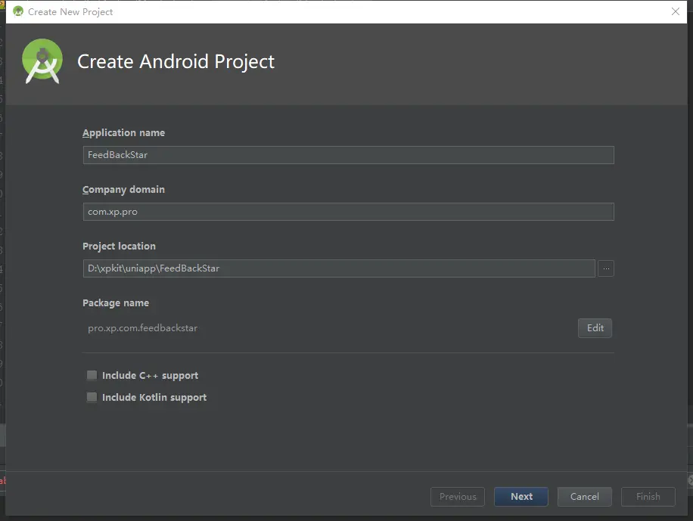Click the Project location input field

tap(339, 268)
